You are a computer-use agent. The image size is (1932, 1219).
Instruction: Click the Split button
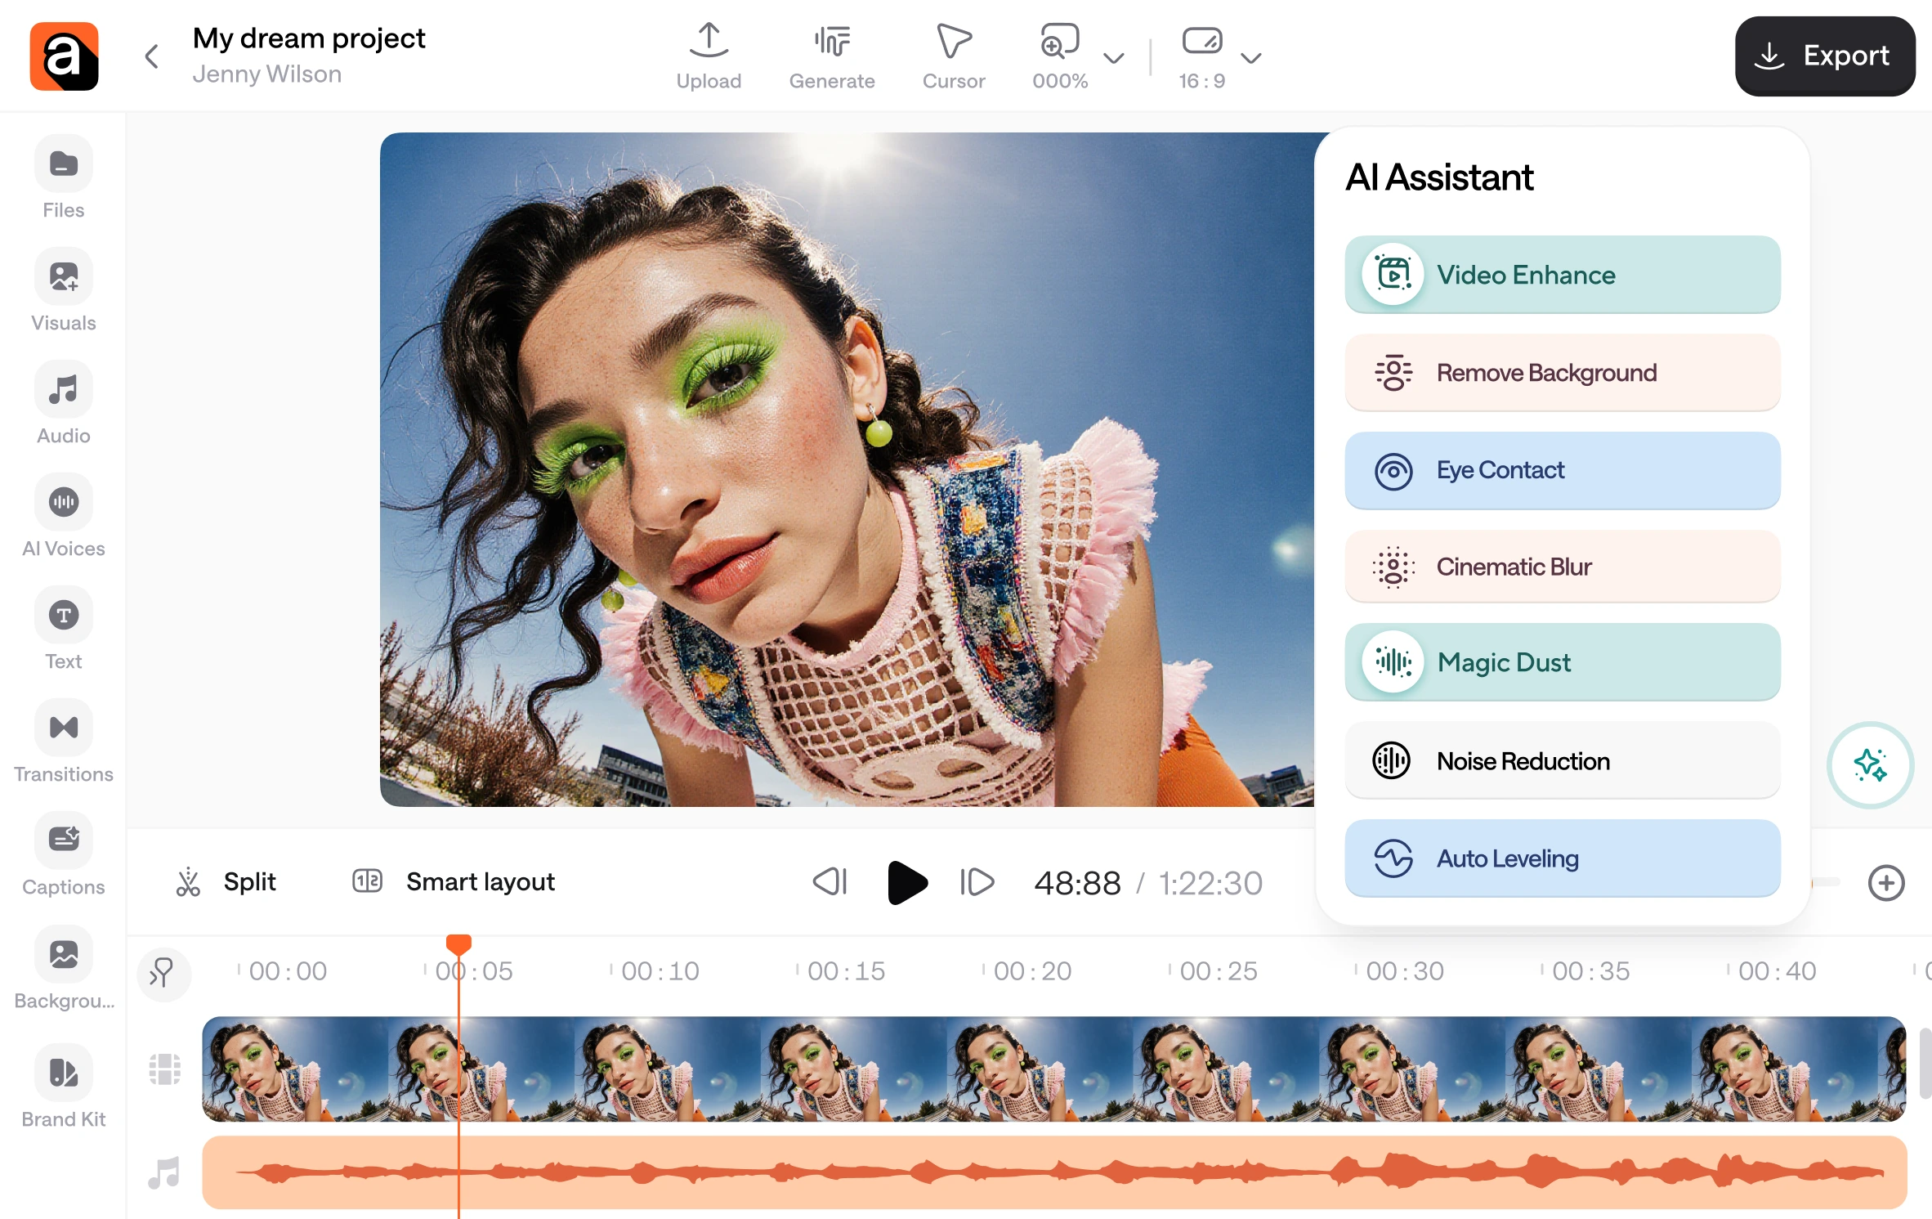point(226,881)
